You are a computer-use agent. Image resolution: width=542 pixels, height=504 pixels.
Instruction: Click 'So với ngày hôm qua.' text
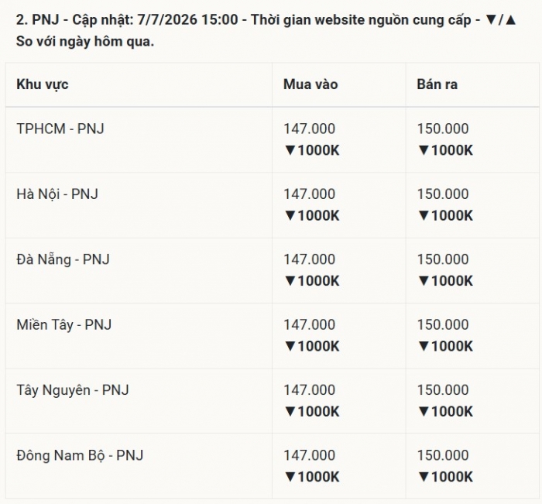pos(85,42)
